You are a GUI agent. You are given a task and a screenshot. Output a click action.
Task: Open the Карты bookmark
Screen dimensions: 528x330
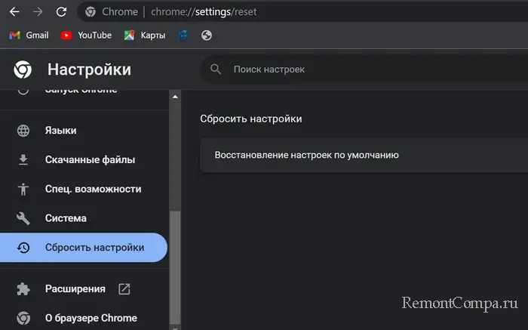click(x=145, y=35)
